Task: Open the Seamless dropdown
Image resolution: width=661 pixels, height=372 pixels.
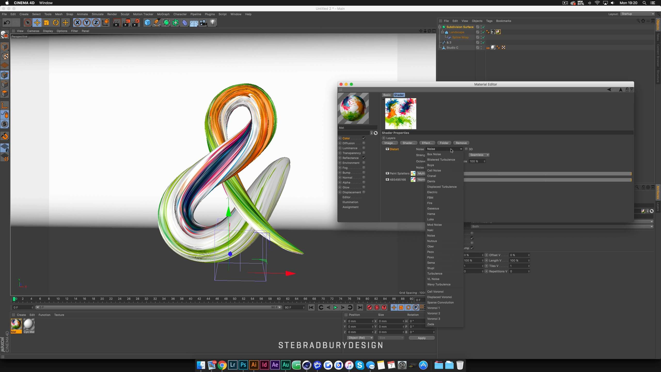Action: pos(479,155)
